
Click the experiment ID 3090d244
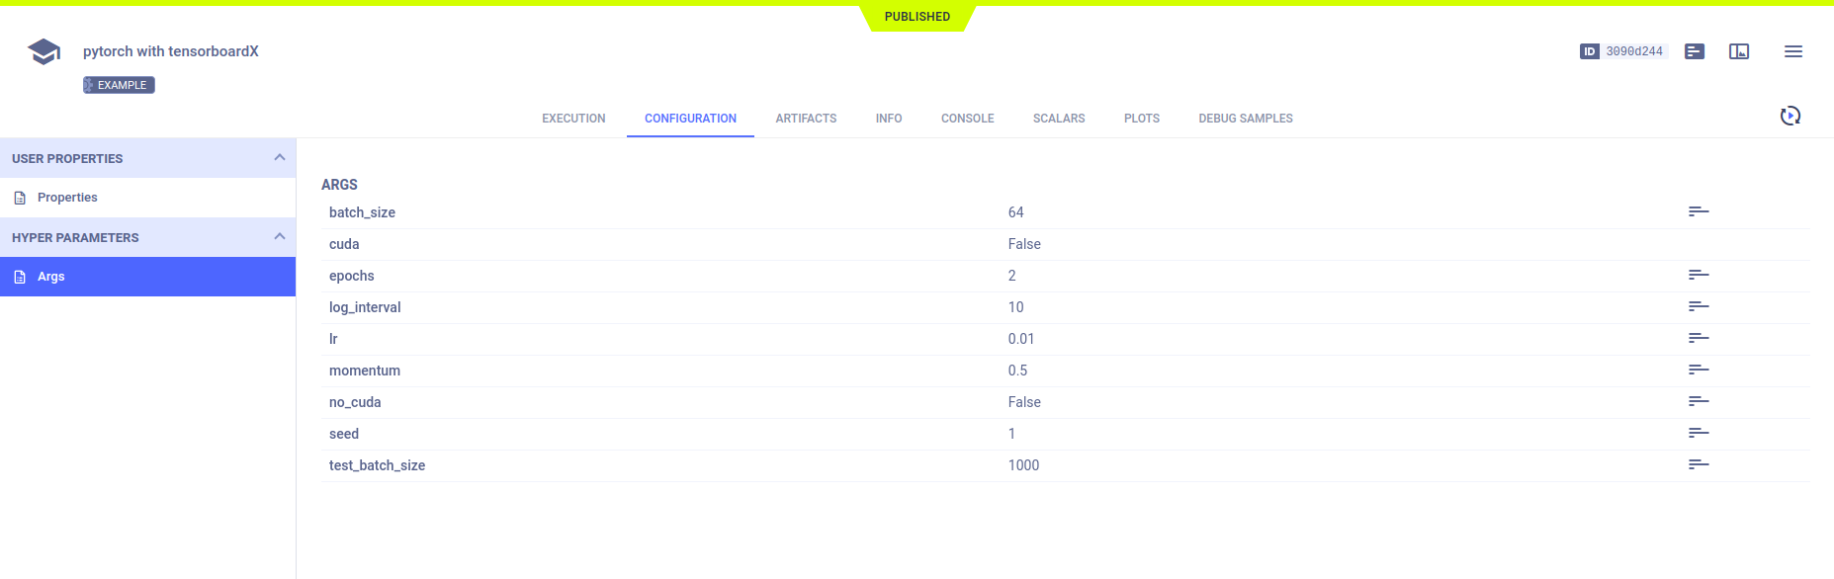click(x=1633, y=51)
